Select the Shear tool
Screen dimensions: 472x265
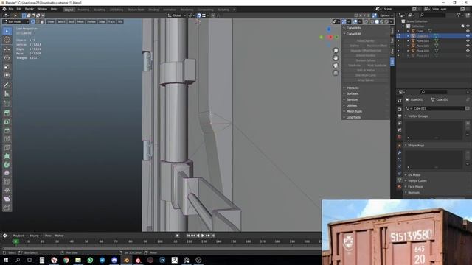pos(7,199)
